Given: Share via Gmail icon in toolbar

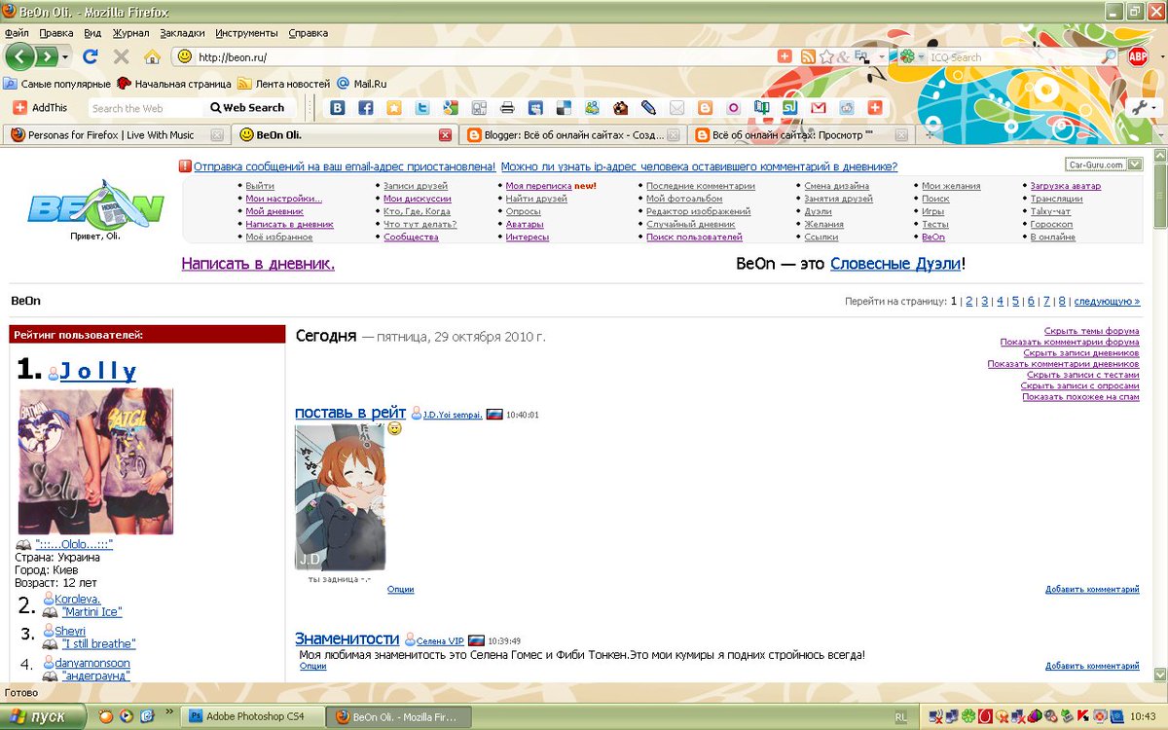Looking at the screenshot, I should pyautogui.click(x=819, y=108).
